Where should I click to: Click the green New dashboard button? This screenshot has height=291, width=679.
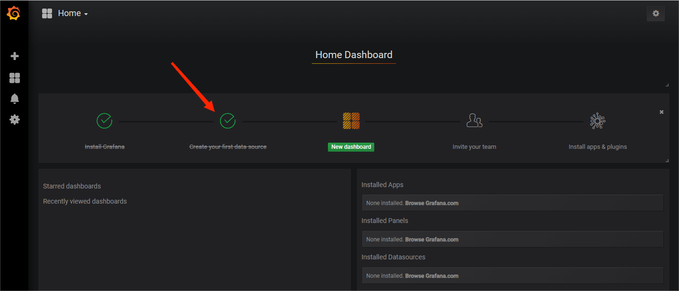pos(351,147)
